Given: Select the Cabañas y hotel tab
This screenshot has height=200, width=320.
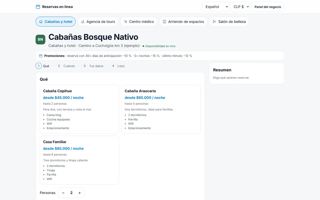Looking at the screenshot, I should pyautogui.click(x=55, y=22).
